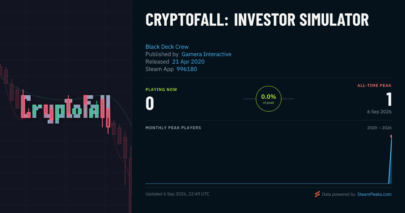The height and width of the screenshot is (213, 405).
Task: Click the all-time peak value 1
Action: (x=389, y=99)
